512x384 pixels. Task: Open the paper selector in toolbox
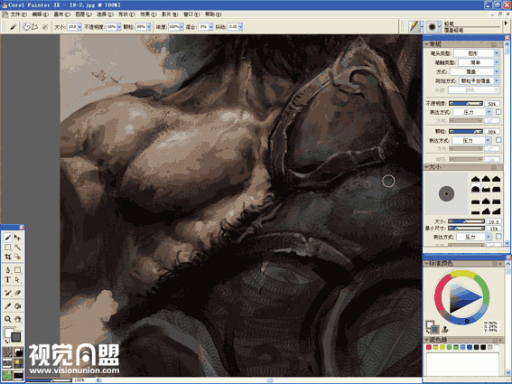coord(7,352)
